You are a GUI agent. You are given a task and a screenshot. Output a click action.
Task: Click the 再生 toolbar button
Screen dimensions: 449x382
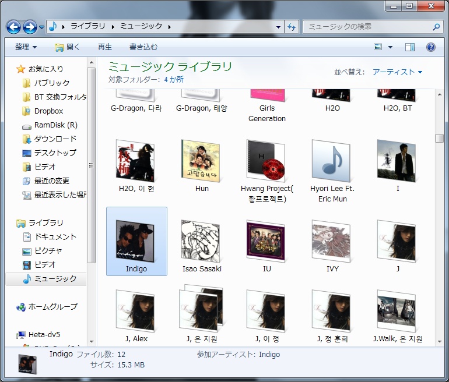coord(105,47)
